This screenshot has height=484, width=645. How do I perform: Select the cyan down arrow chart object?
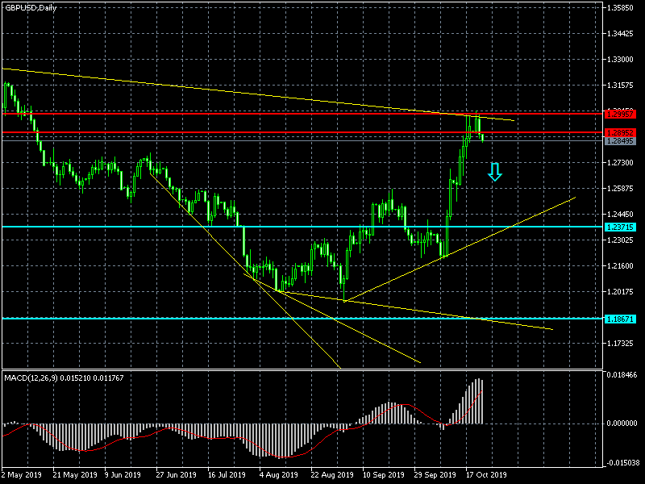495,172
